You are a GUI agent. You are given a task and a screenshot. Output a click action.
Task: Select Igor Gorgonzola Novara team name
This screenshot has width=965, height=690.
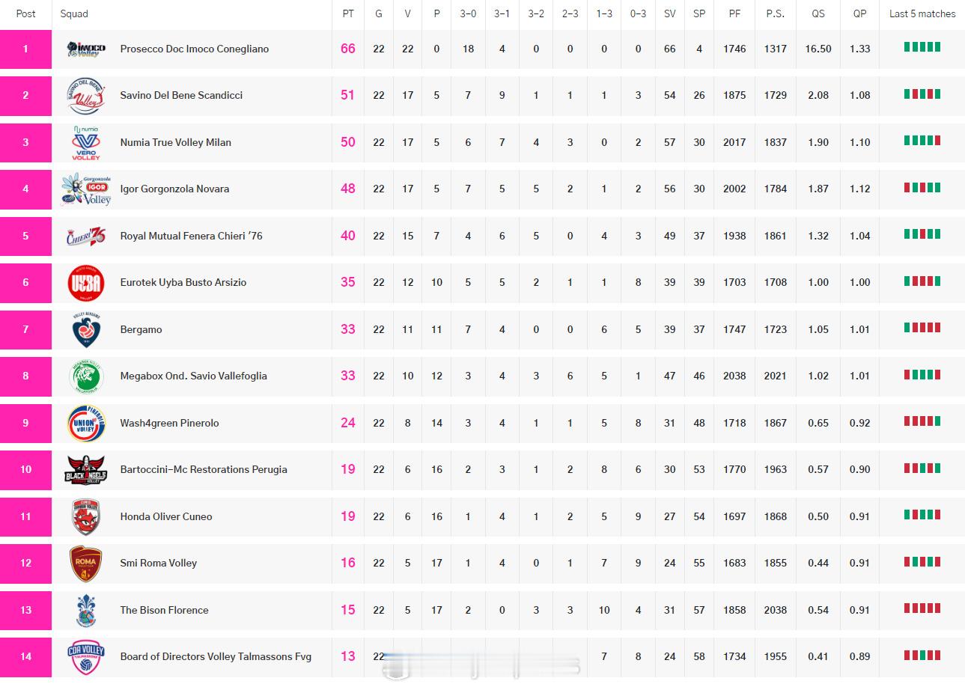(174, 189)
